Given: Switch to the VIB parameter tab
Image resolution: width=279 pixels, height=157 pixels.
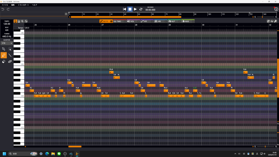Looking at the screenshot, I should pyautogui.click(x=158, y=21).
